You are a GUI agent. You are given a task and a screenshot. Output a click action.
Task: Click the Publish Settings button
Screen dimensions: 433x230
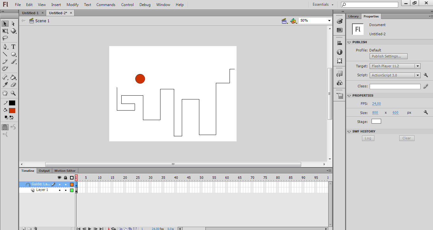(388, 56)
